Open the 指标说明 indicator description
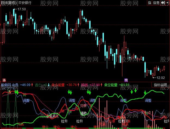The width and height of the screenshot is (170, 129). point(160,85)
